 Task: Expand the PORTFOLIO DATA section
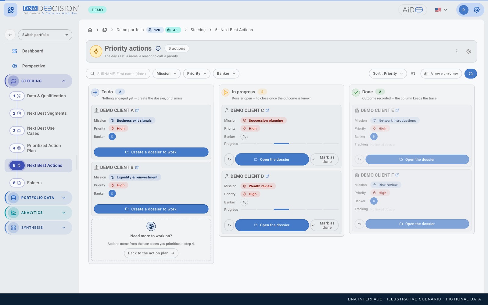(x=39, y=198)
